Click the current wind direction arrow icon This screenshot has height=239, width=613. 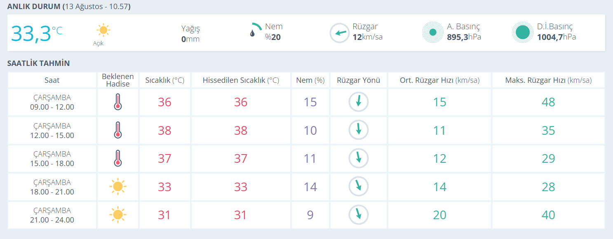(x=340, y=33)
